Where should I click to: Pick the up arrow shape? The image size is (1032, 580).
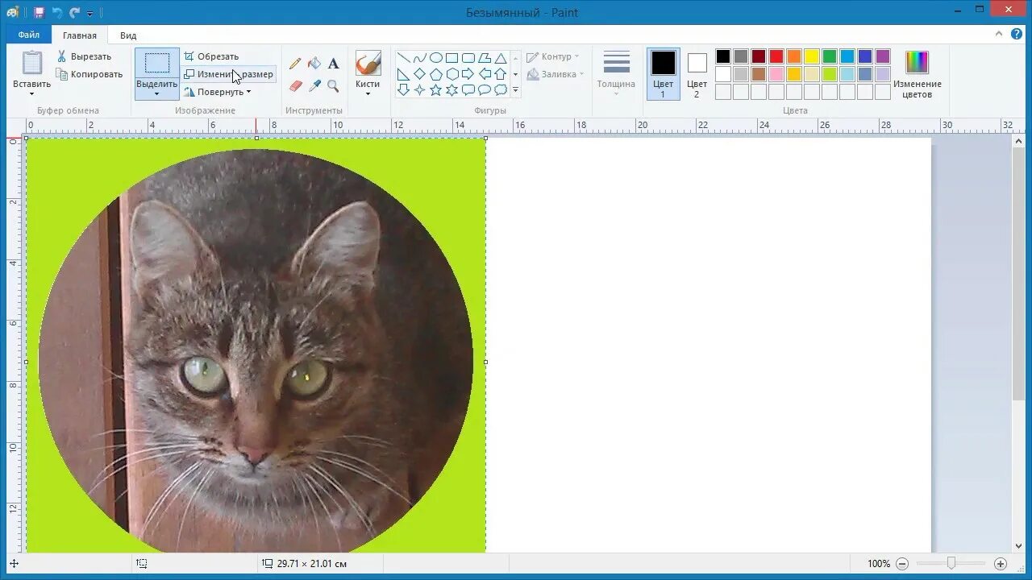(x=501, y=74)
